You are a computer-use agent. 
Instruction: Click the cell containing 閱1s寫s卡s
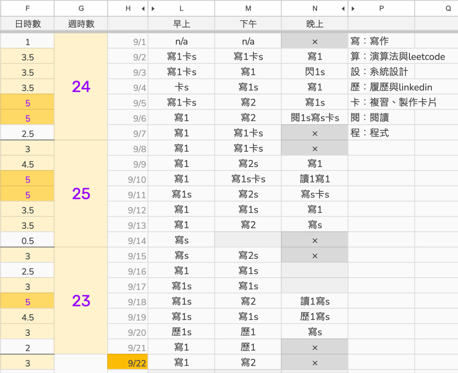click(315, 118)
